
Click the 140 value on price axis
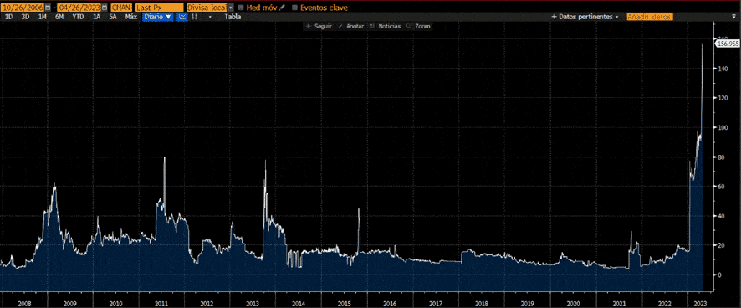coord(723,69)
